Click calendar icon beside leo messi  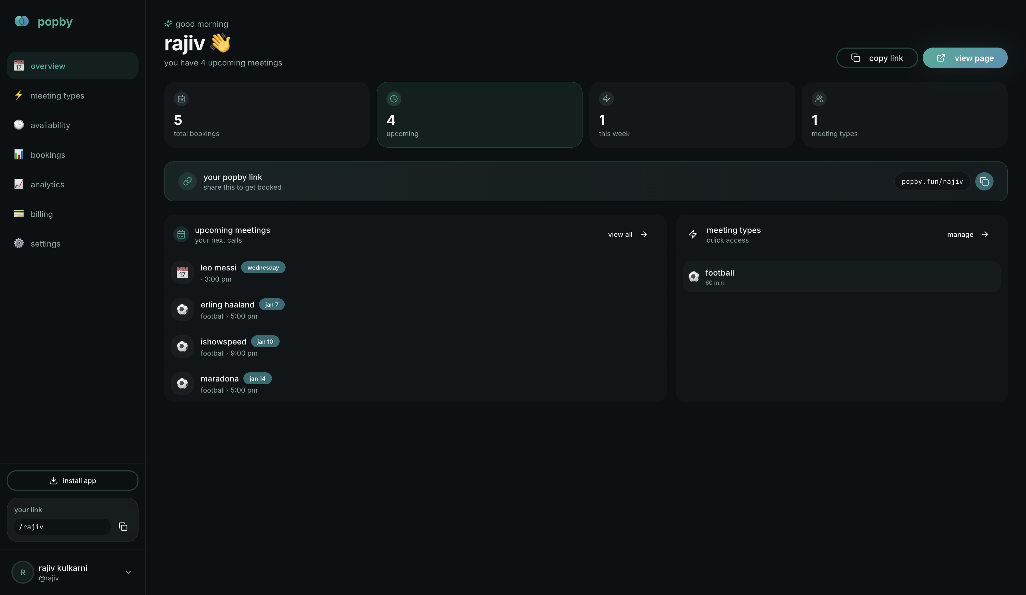pyautogui.click(x=182, y=272)
